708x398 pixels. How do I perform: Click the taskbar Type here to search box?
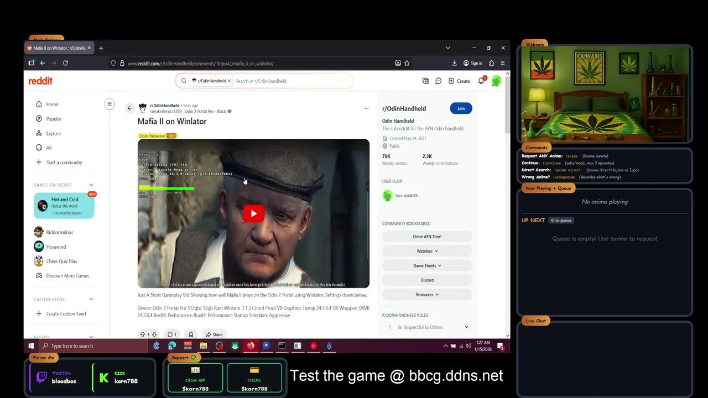[x=94, y=346]
